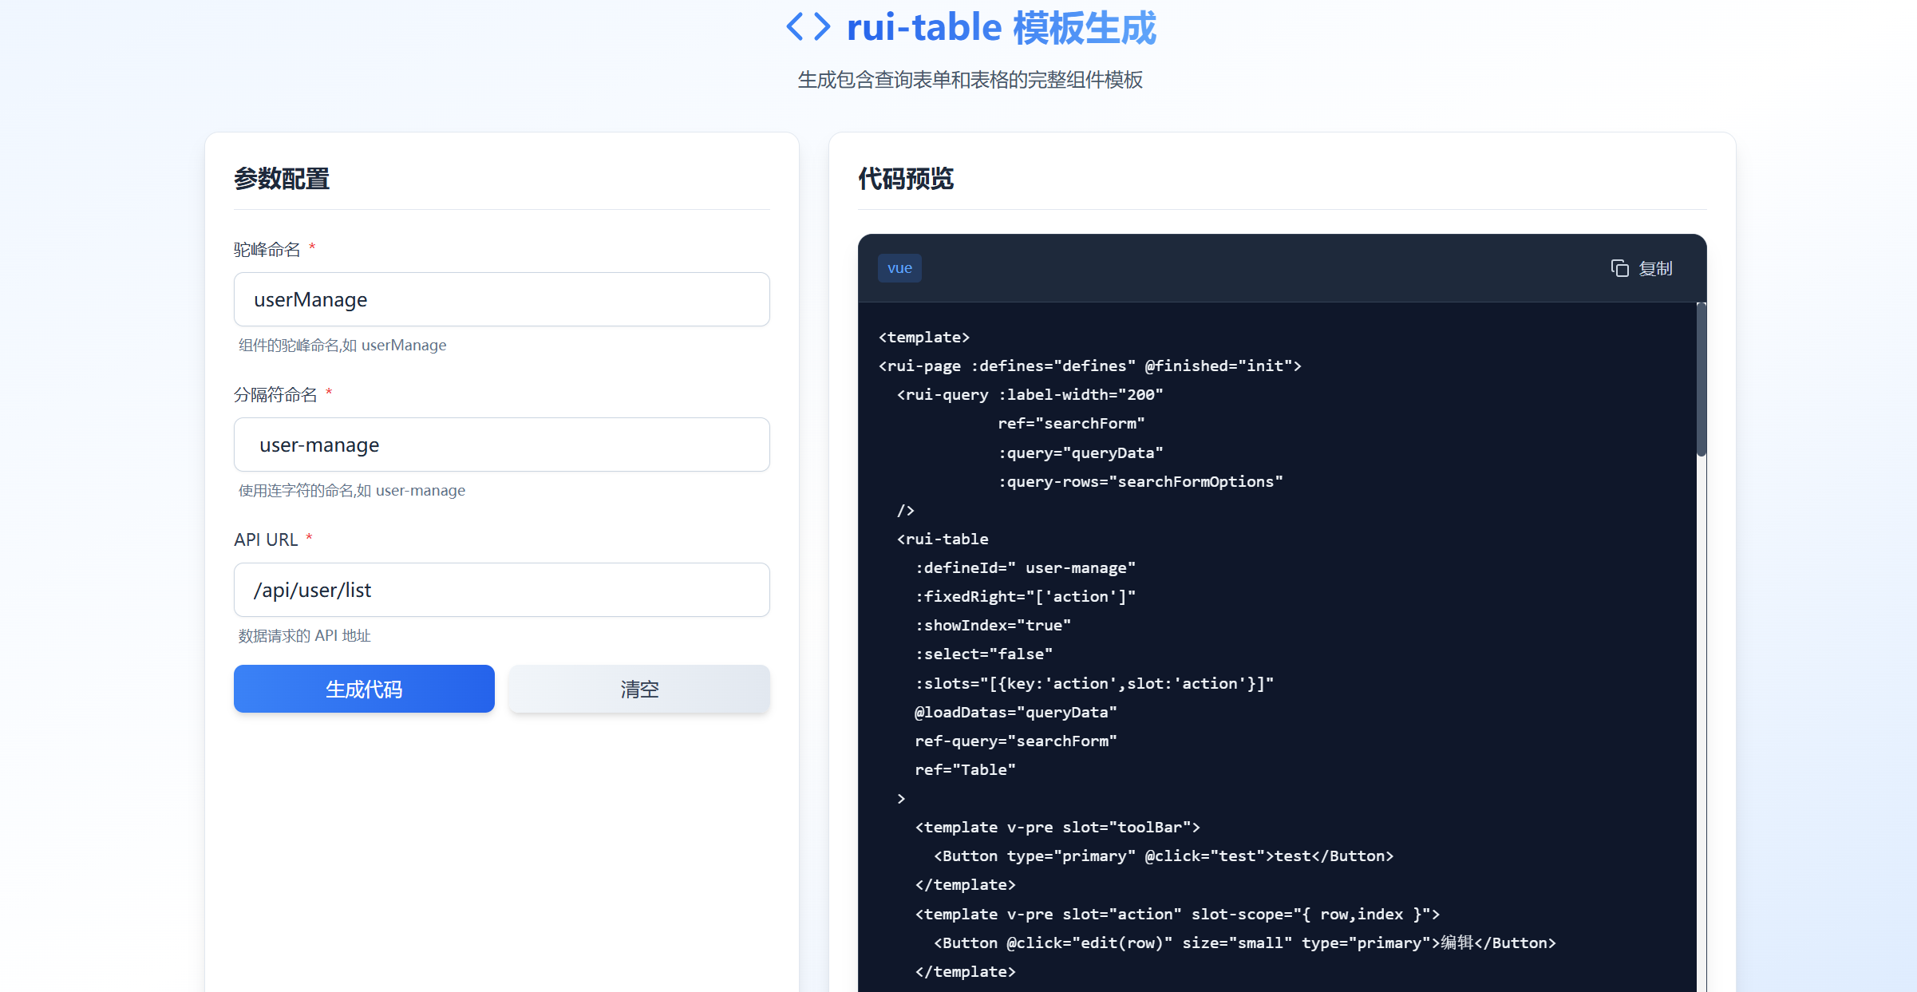The width and height of the screenshot is (1917, 992).
Task: Click the 复制 copy text label
Action: [x=1655, y=268]
